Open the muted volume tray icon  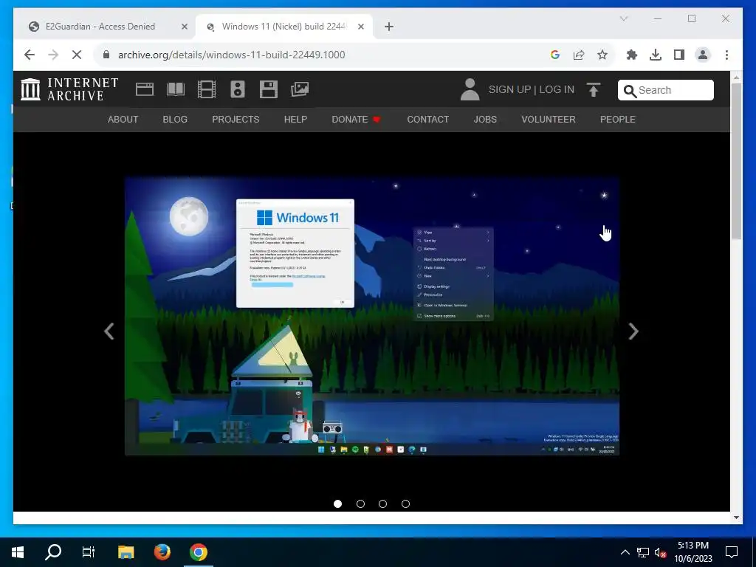click(x=660, y=552)
